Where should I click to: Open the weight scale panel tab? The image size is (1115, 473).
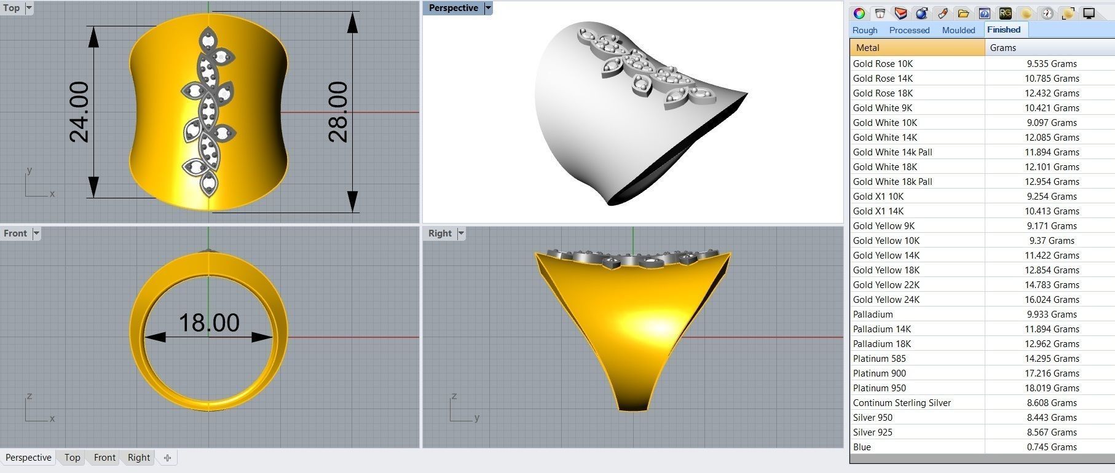pos(880,13)
